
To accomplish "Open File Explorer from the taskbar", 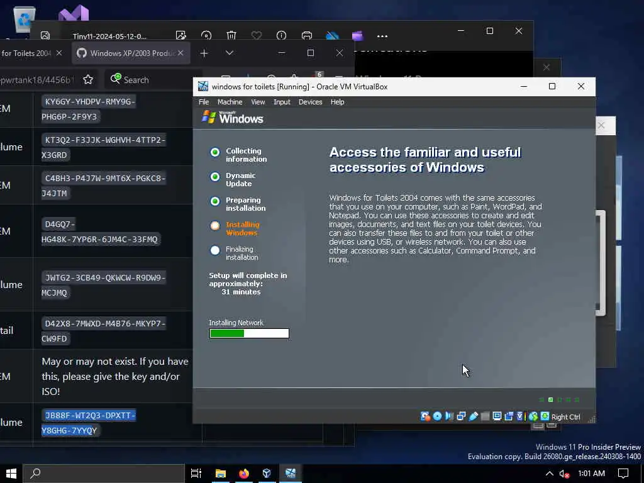I will [x=221, y=474].
